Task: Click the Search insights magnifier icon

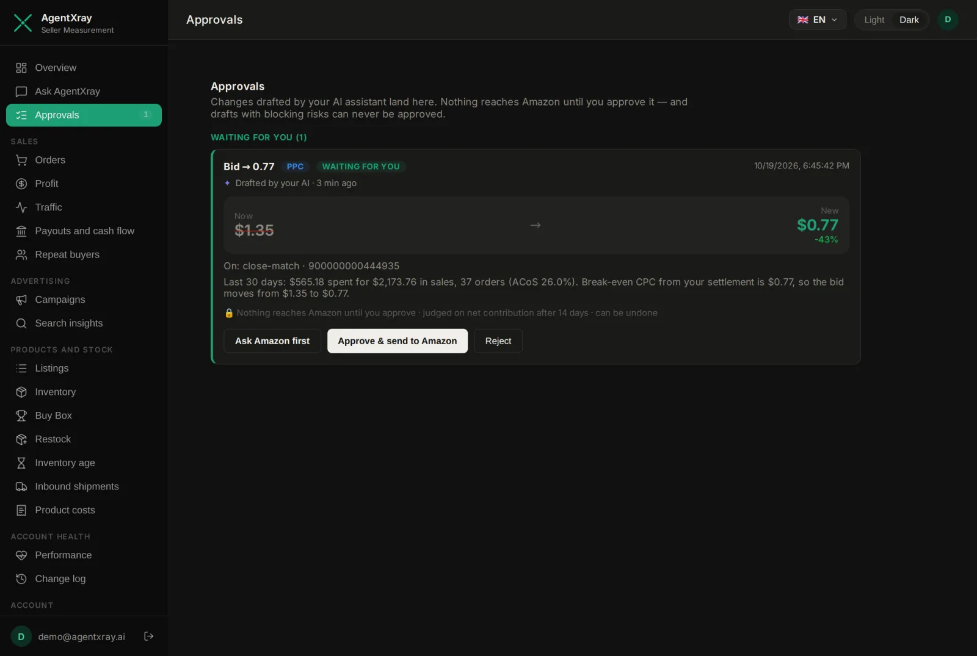Action: (x=21, y=323)
